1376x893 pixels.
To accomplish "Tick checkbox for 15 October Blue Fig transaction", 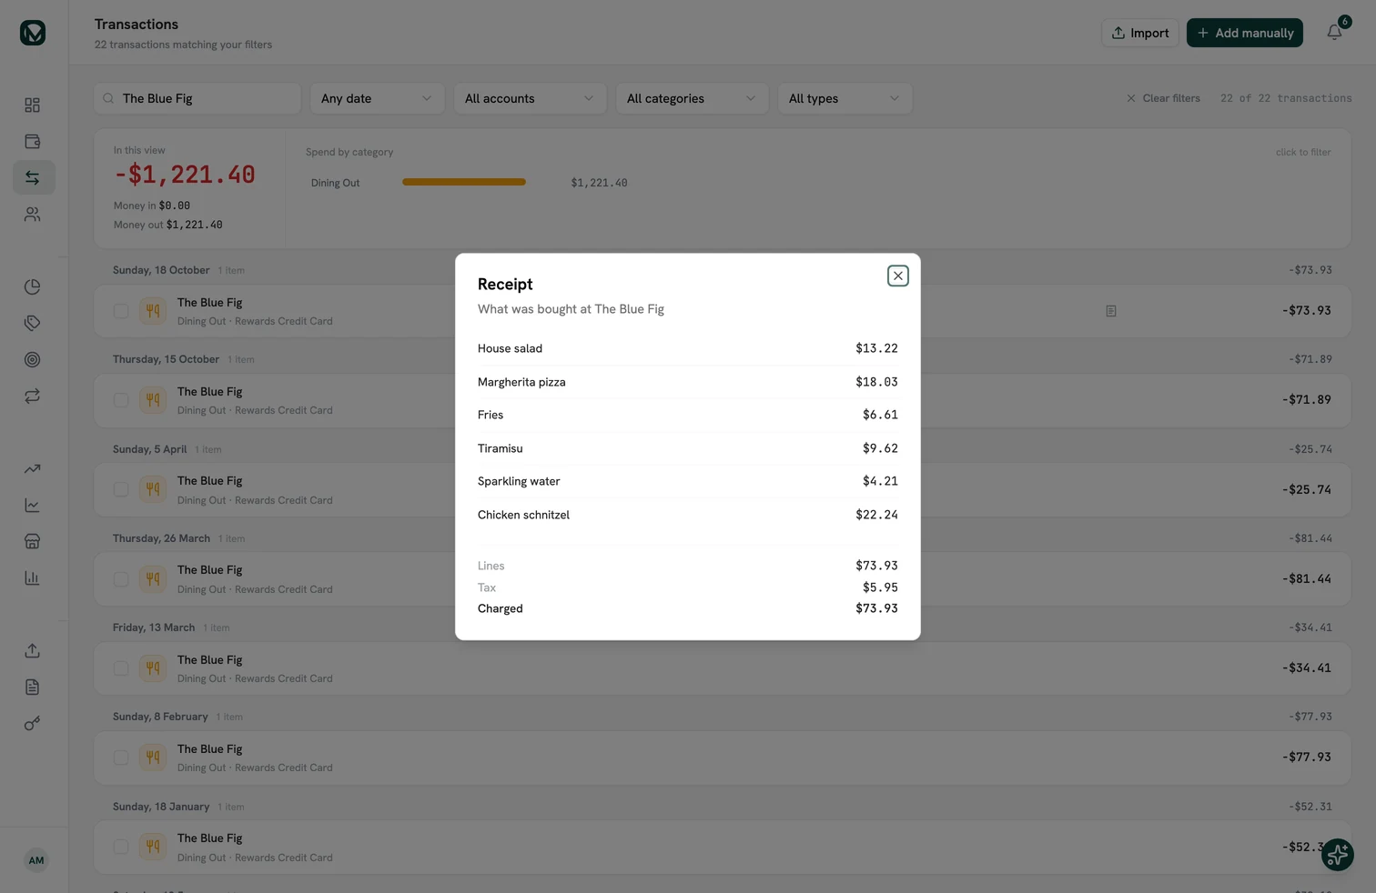I will (x=121, y=400).
